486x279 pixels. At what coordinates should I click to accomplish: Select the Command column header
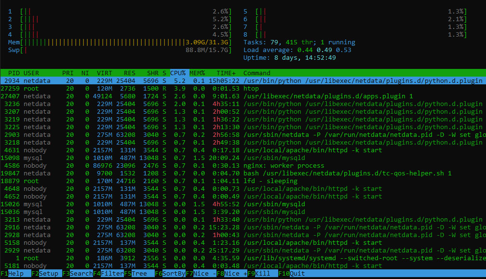tap(256, 73)
